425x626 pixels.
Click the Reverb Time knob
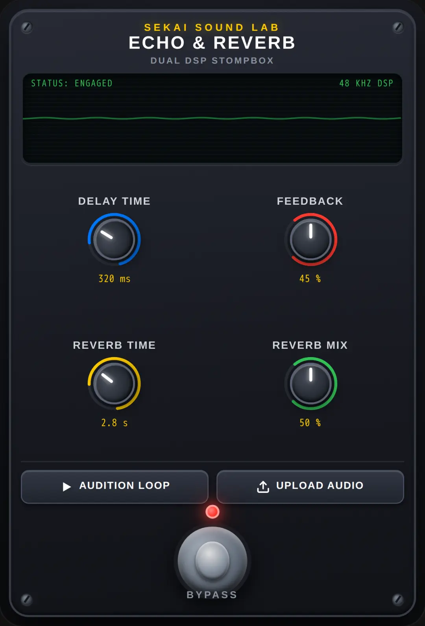114,383
